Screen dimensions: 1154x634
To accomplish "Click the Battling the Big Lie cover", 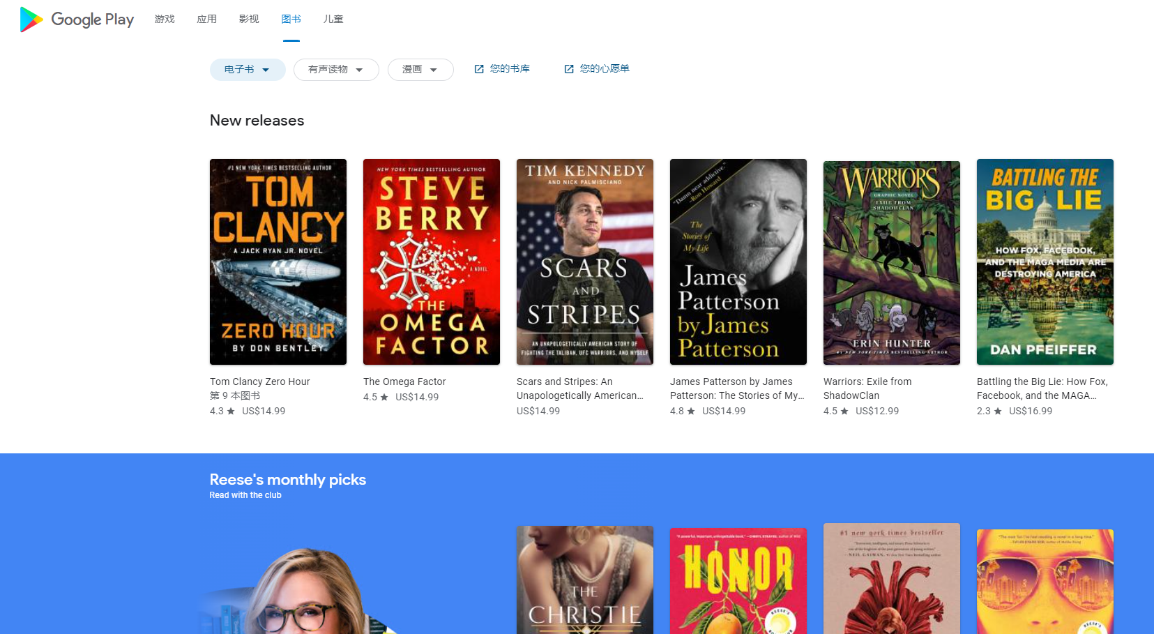I will (x=1045, y=262).
